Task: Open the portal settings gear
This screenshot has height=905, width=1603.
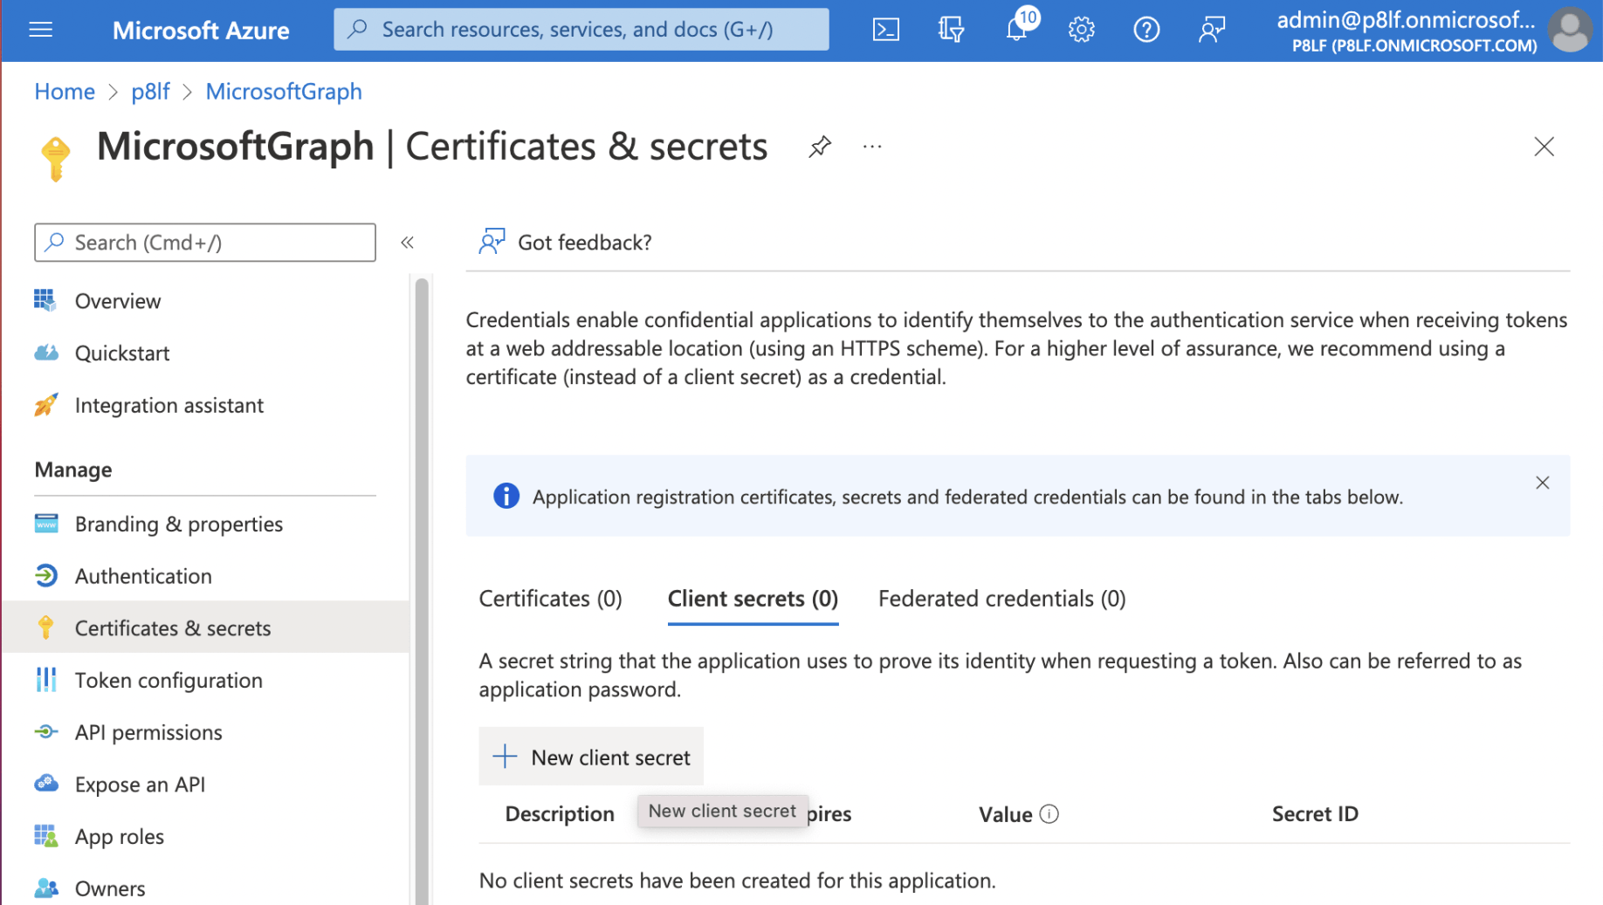Action: click(1081, 30)
